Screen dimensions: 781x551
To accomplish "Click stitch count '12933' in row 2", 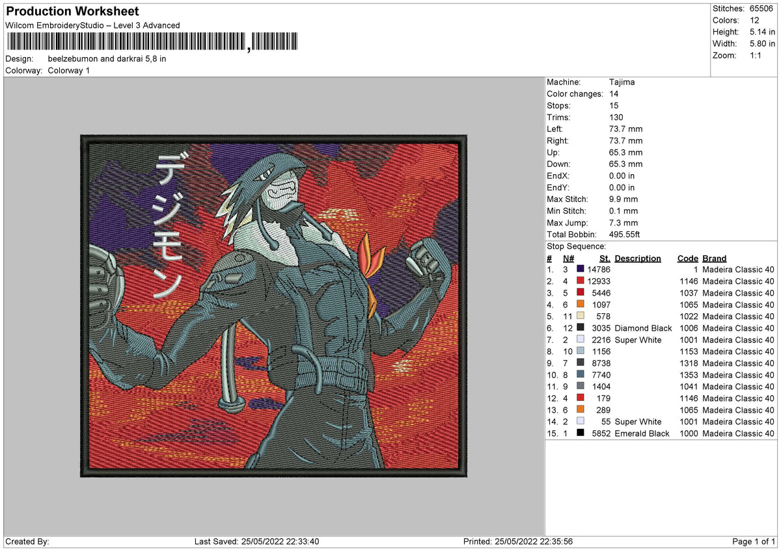I will pyautogui.click(x=599, y=281).
